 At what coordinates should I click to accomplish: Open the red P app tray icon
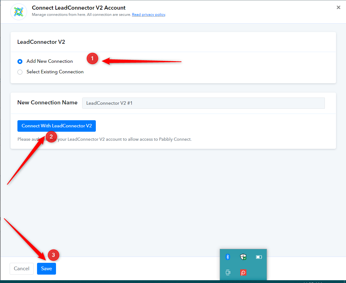pos(243,273)
